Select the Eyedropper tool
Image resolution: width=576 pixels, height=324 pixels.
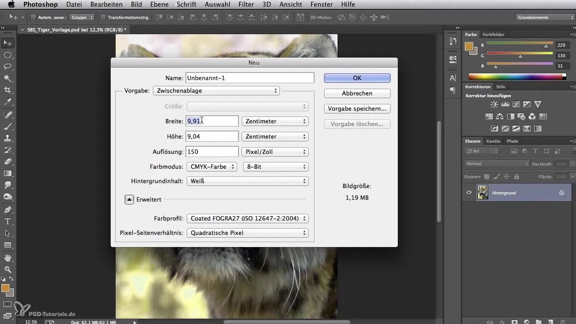tap(8, 102)
